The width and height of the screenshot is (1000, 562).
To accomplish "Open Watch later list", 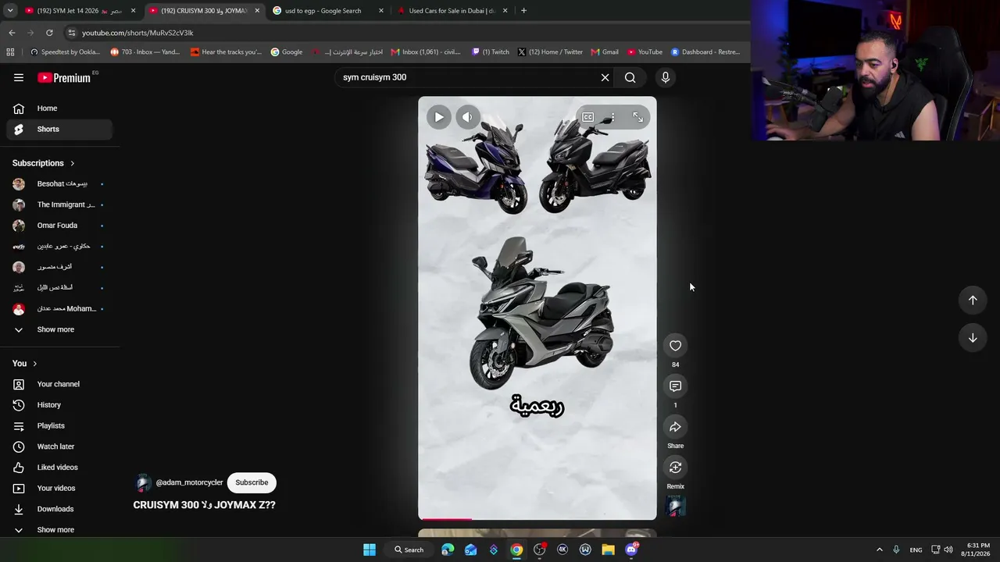I will pos(59,446).
